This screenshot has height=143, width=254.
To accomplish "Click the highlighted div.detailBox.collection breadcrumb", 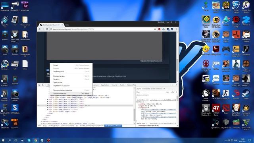I will tap(113, 126).
